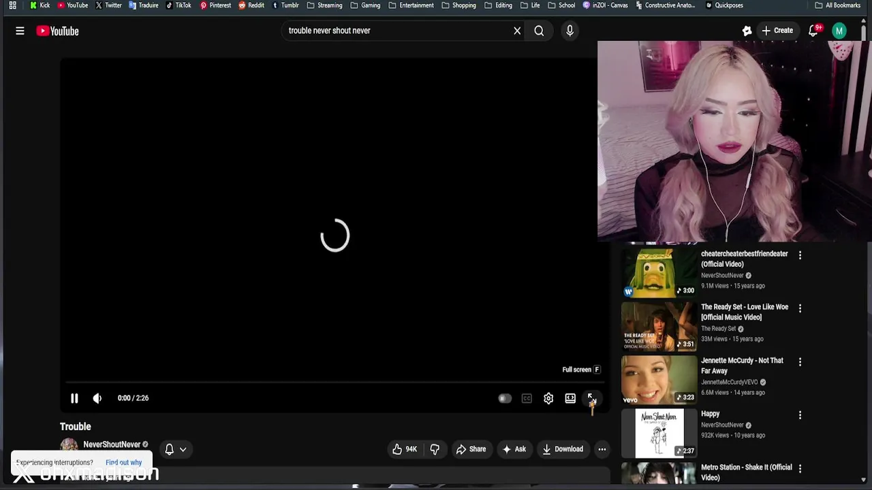Toggle closed captions
This screenshot has height=490, width=872.
tap(527, 399)
